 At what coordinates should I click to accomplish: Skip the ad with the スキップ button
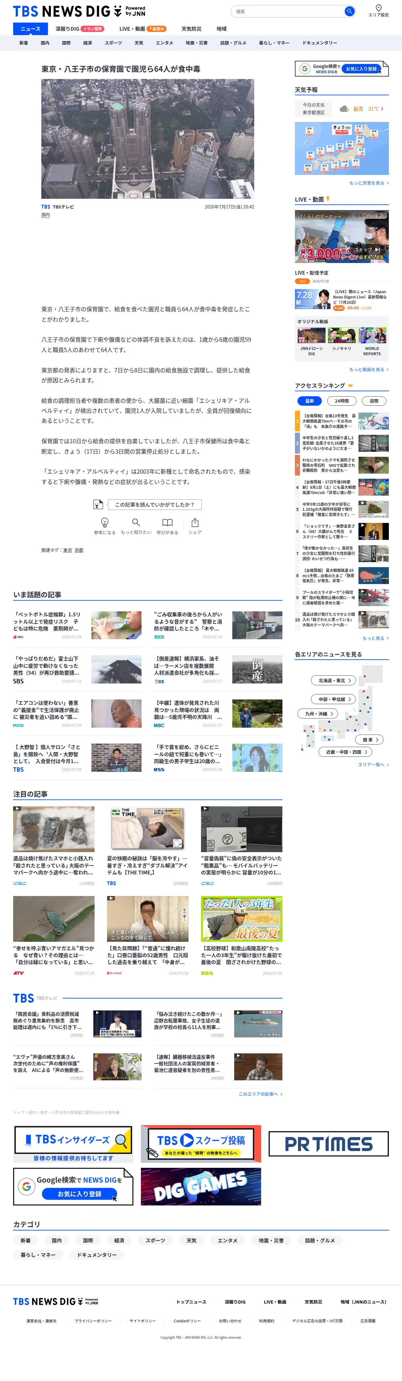(x=367, y=249)
